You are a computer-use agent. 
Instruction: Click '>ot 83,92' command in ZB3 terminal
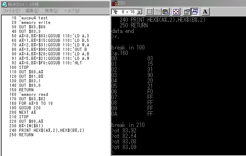click(x=124, y=130)
